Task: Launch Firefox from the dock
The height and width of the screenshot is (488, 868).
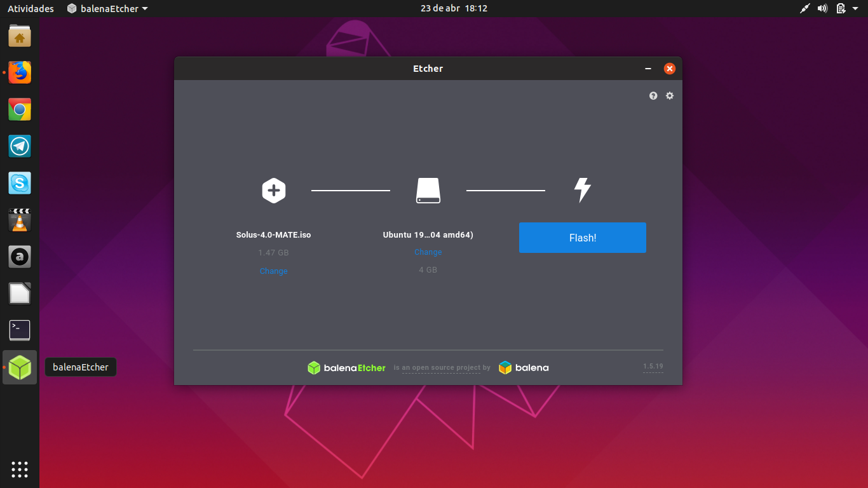Action: (x=20, y=72)
